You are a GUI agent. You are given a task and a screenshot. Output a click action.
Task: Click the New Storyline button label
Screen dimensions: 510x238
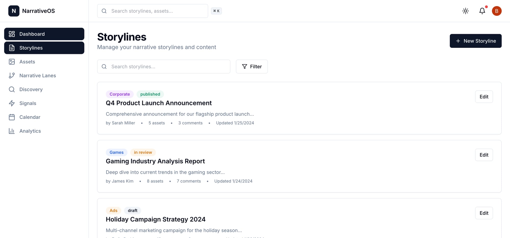coord(480,41)
